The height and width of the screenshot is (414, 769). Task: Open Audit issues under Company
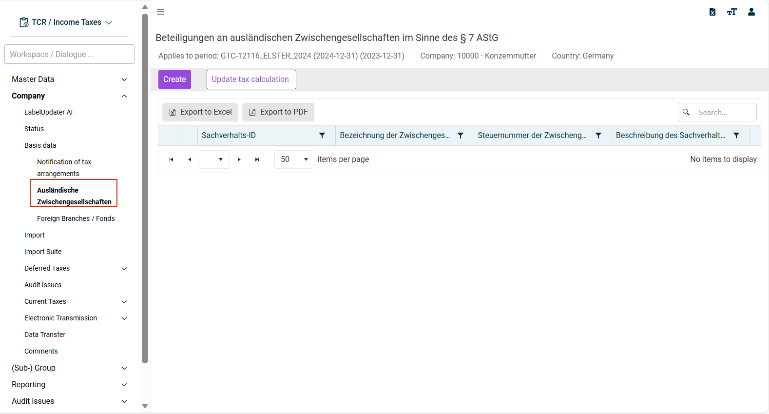[43, 285]
